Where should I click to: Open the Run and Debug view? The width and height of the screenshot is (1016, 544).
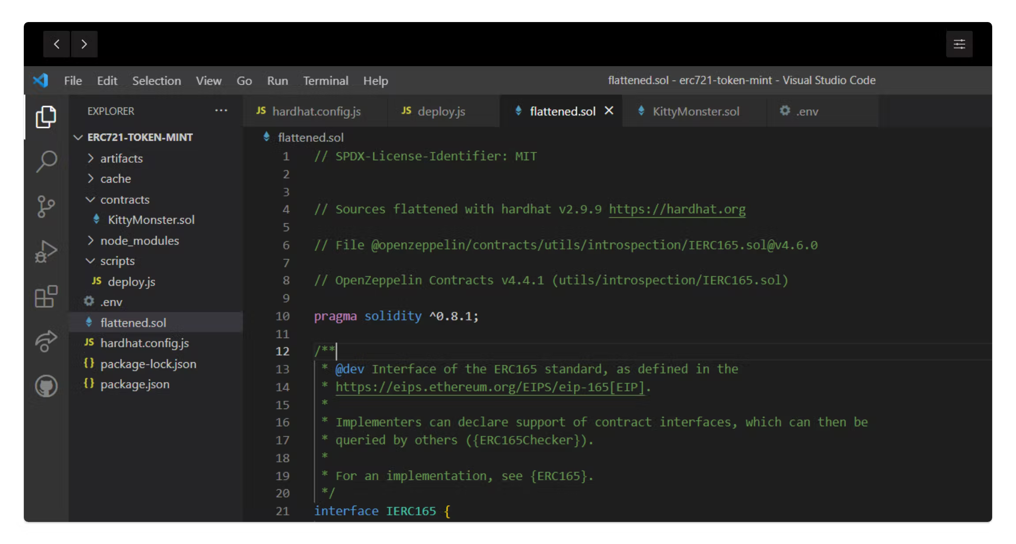coord(46,251)
